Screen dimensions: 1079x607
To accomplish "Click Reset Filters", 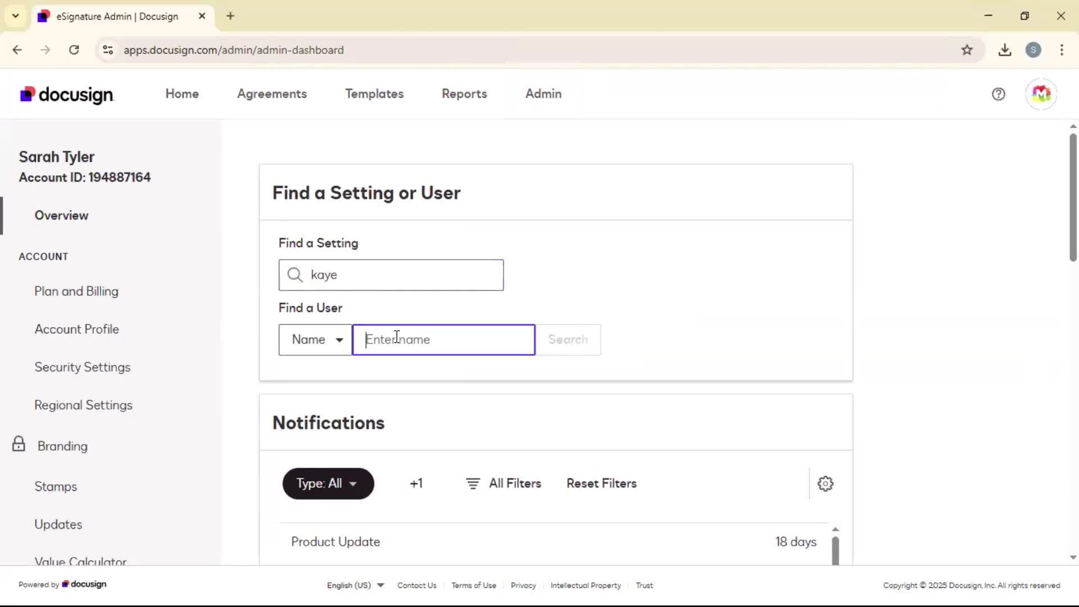I will point(601,483).
